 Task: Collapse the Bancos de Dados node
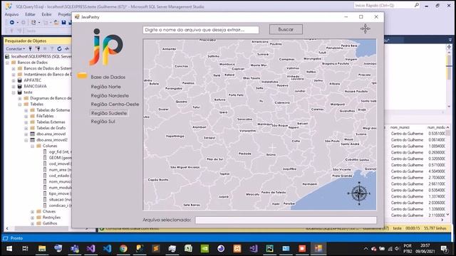[x=7, y=63]
